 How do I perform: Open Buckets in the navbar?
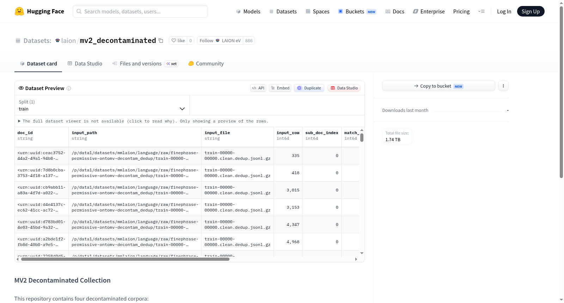point(357,11)
